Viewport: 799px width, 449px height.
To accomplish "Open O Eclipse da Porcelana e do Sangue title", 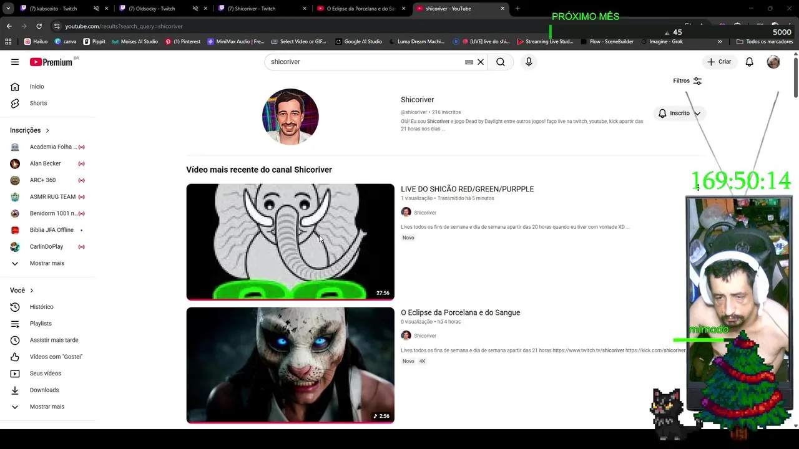I will (x=460, y=312).
